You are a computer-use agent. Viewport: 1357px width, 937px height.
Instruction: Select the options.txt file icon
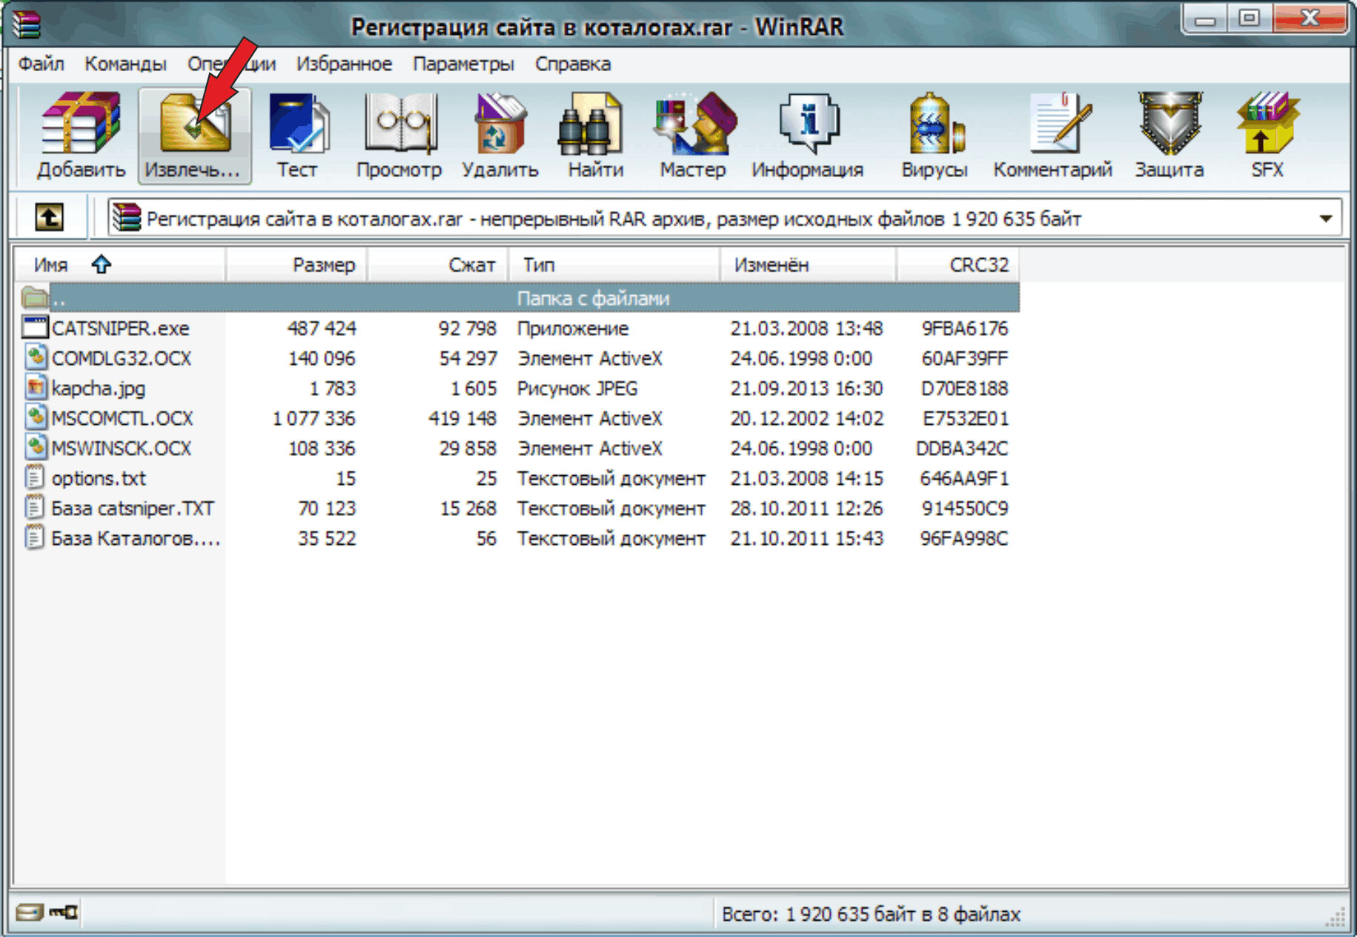(35, 477)
